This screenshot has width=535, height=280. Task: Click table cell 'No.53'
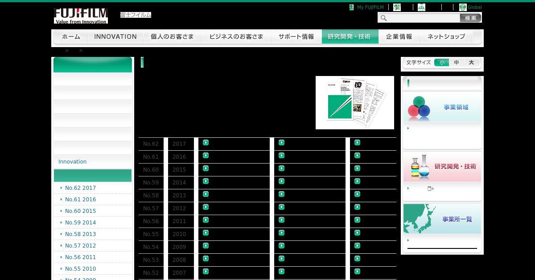coord(151,260)
